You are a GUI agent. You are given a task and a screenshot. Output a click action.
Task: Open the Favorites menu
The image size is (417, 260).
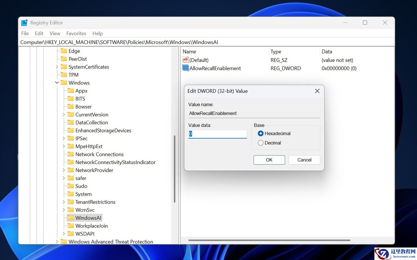76,33
